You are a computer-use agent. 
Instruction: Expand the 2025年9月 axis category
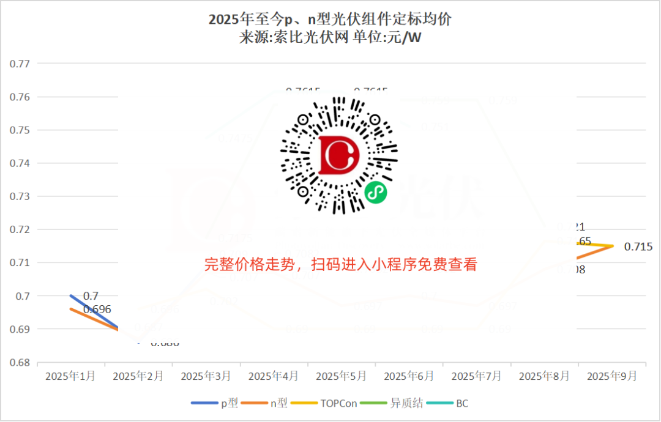(613, 376)
